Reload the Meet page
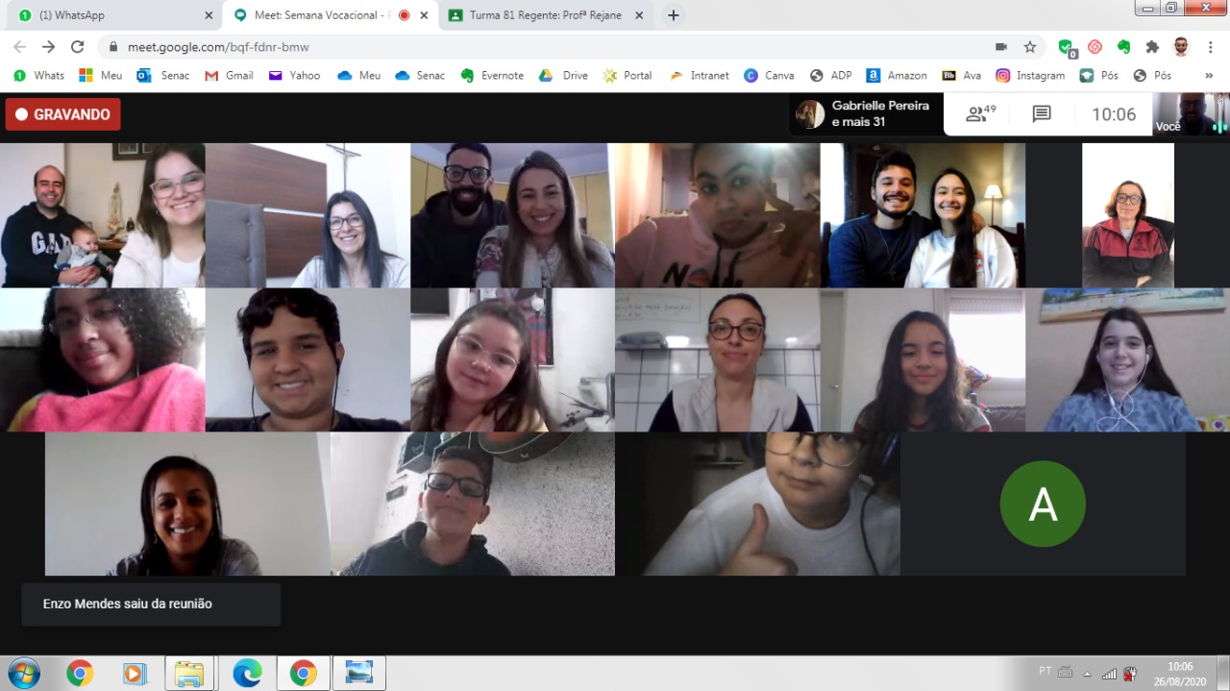This screenshot has width=1230, height=691. (x=78, y=46)
